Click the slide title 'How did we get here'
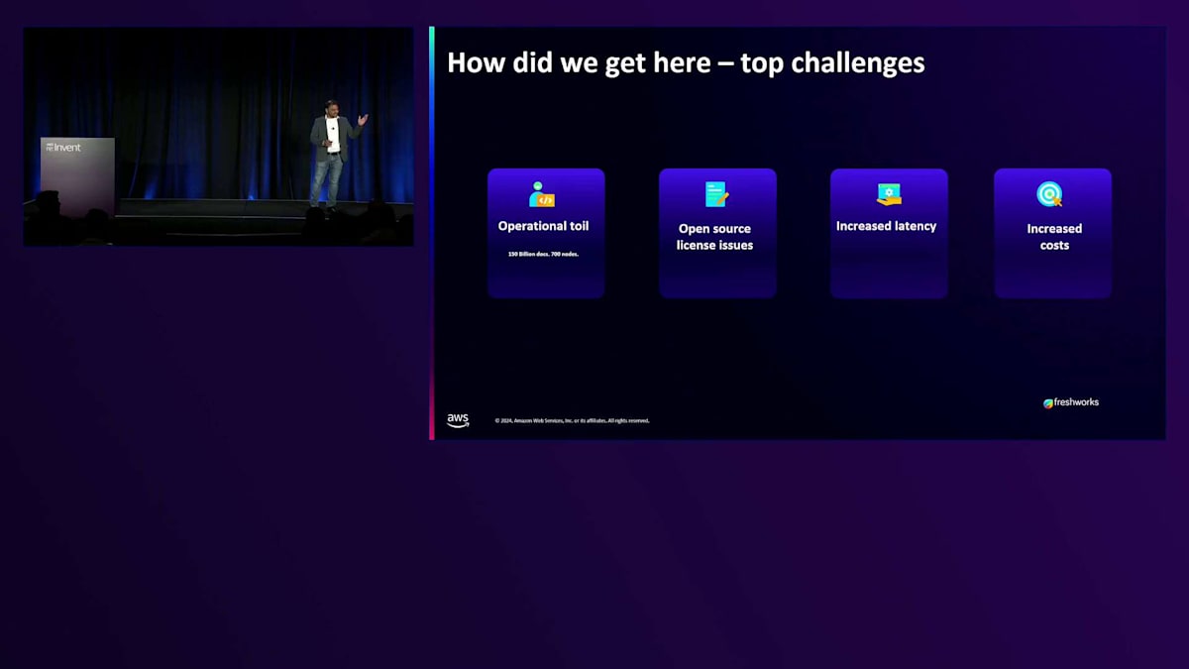Viewport: 1189px width, 669px height. coord(686,62)
